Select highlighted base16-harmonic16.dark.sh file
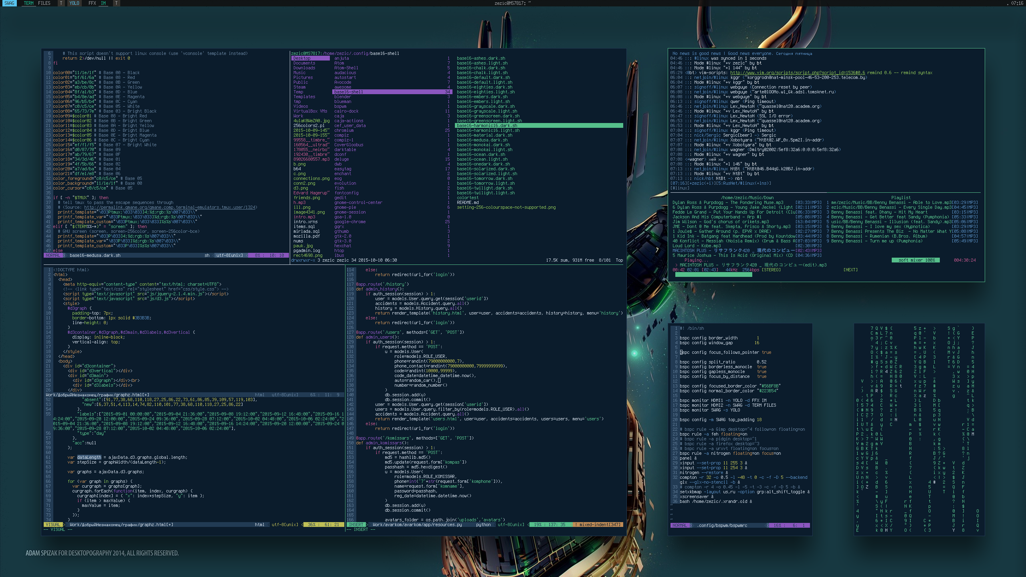 539,125
